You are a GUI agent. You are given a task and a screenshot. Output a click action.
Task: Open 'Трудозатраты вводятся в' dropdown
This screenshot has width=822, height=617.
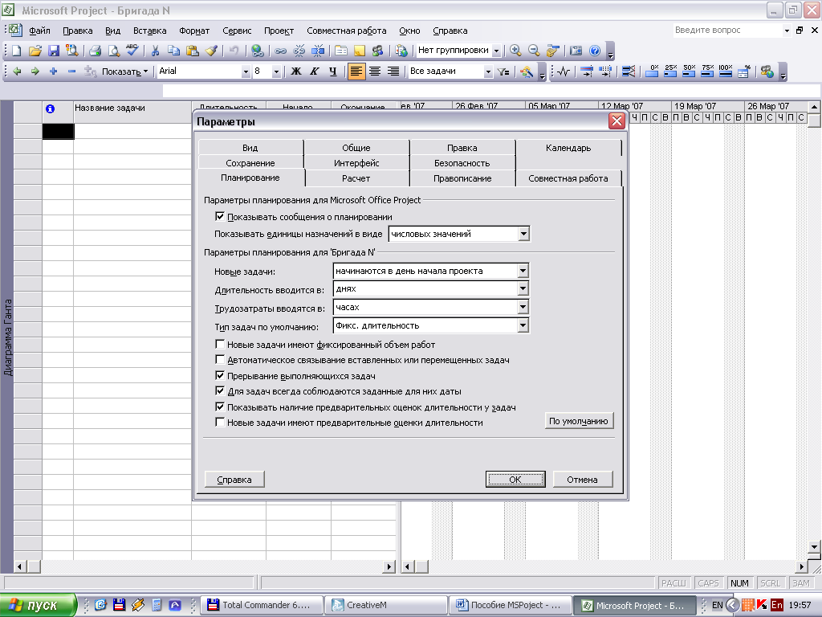tap(523, 307)
